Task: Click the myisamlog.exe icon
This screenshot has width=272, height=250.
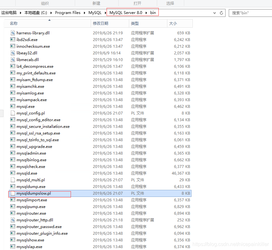Action: tap(13, 93)
